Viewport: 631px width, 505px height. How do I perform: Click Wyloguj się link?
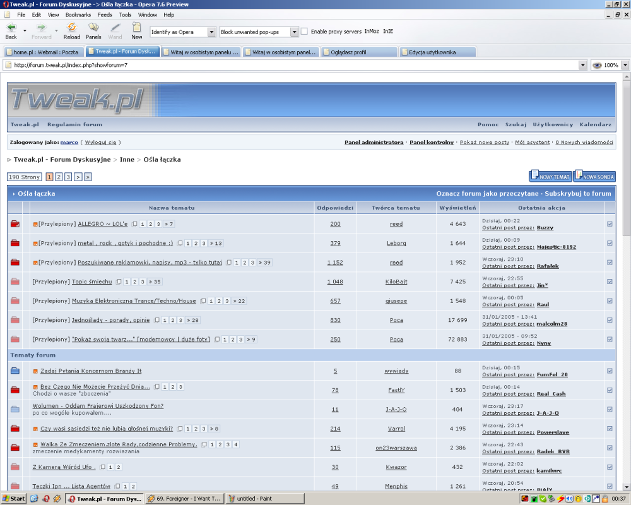click(x=100, y=142)
